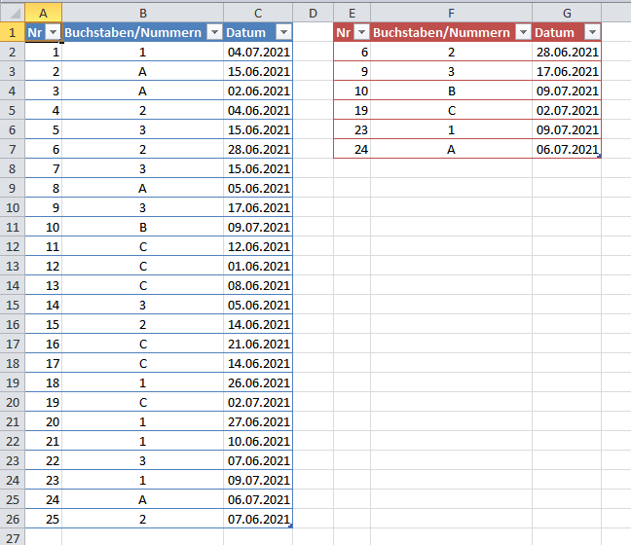
Task: Open Buchstaben/Nummern filter dropdown in red table
Action: pyautogui.click(x=524, y=32)
